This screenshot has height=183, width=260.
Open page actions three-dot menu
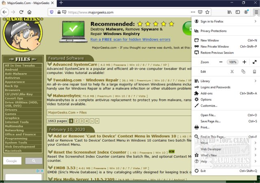193,12
